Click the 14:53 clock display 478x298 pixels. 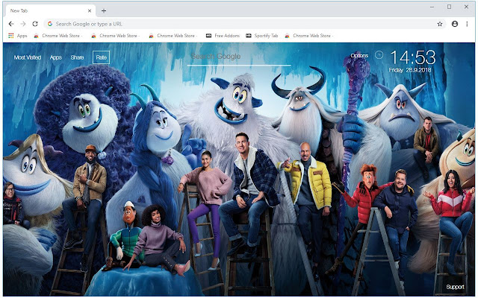tap(413, 57)
